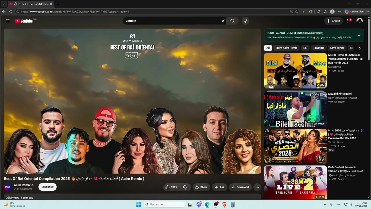Open a new browser tab
Image resolution: width=371 pixels, height=209 pixels.
click(58, 4)
